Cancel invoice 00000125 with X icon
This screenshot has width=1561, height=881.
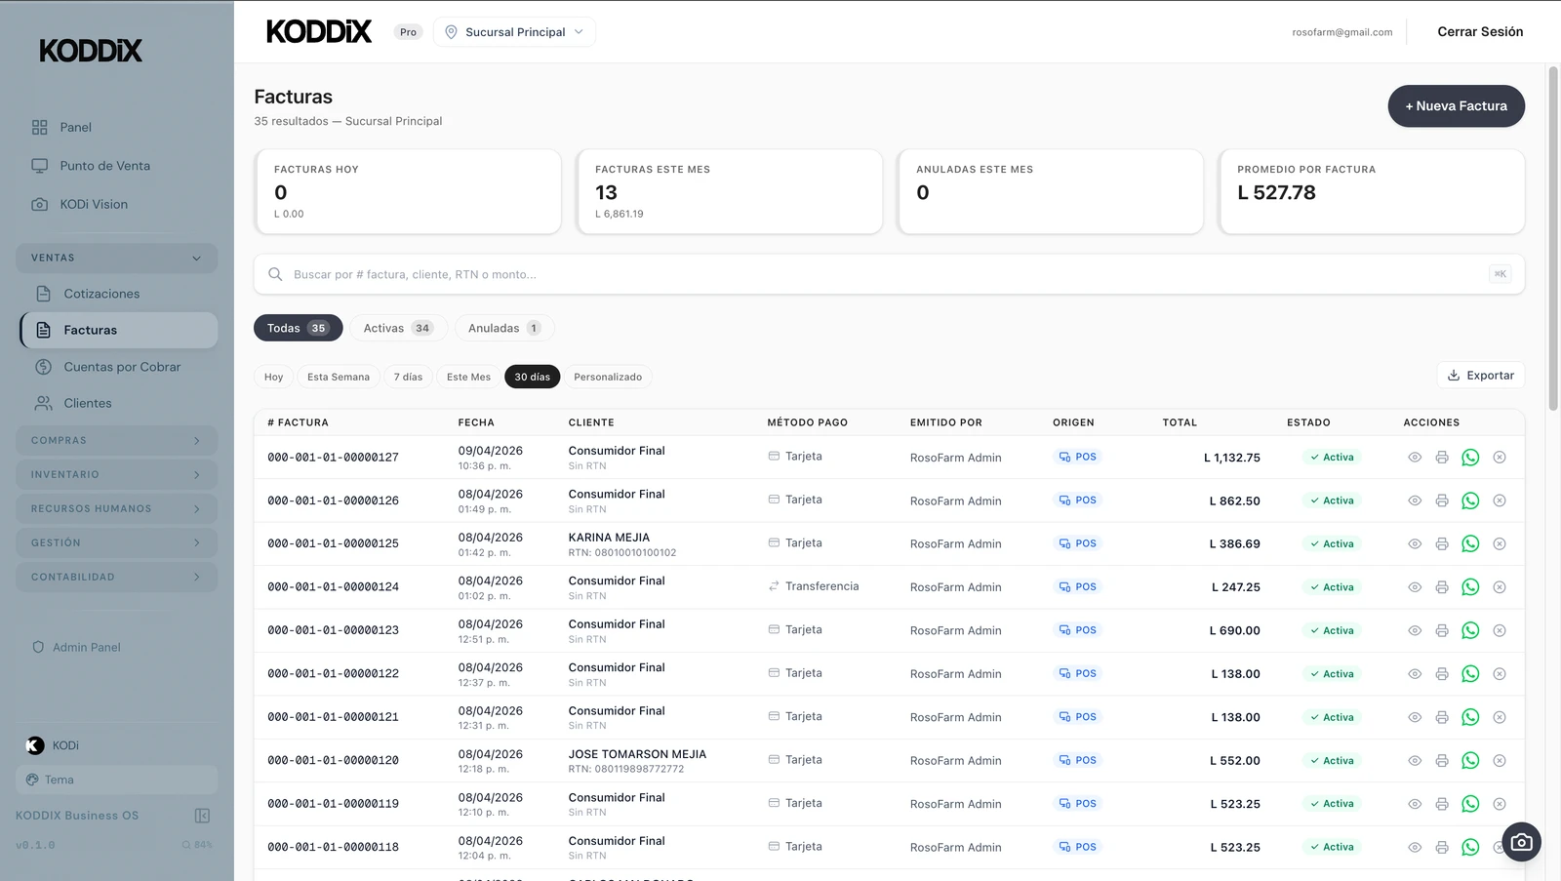(x=1500, y=544)
